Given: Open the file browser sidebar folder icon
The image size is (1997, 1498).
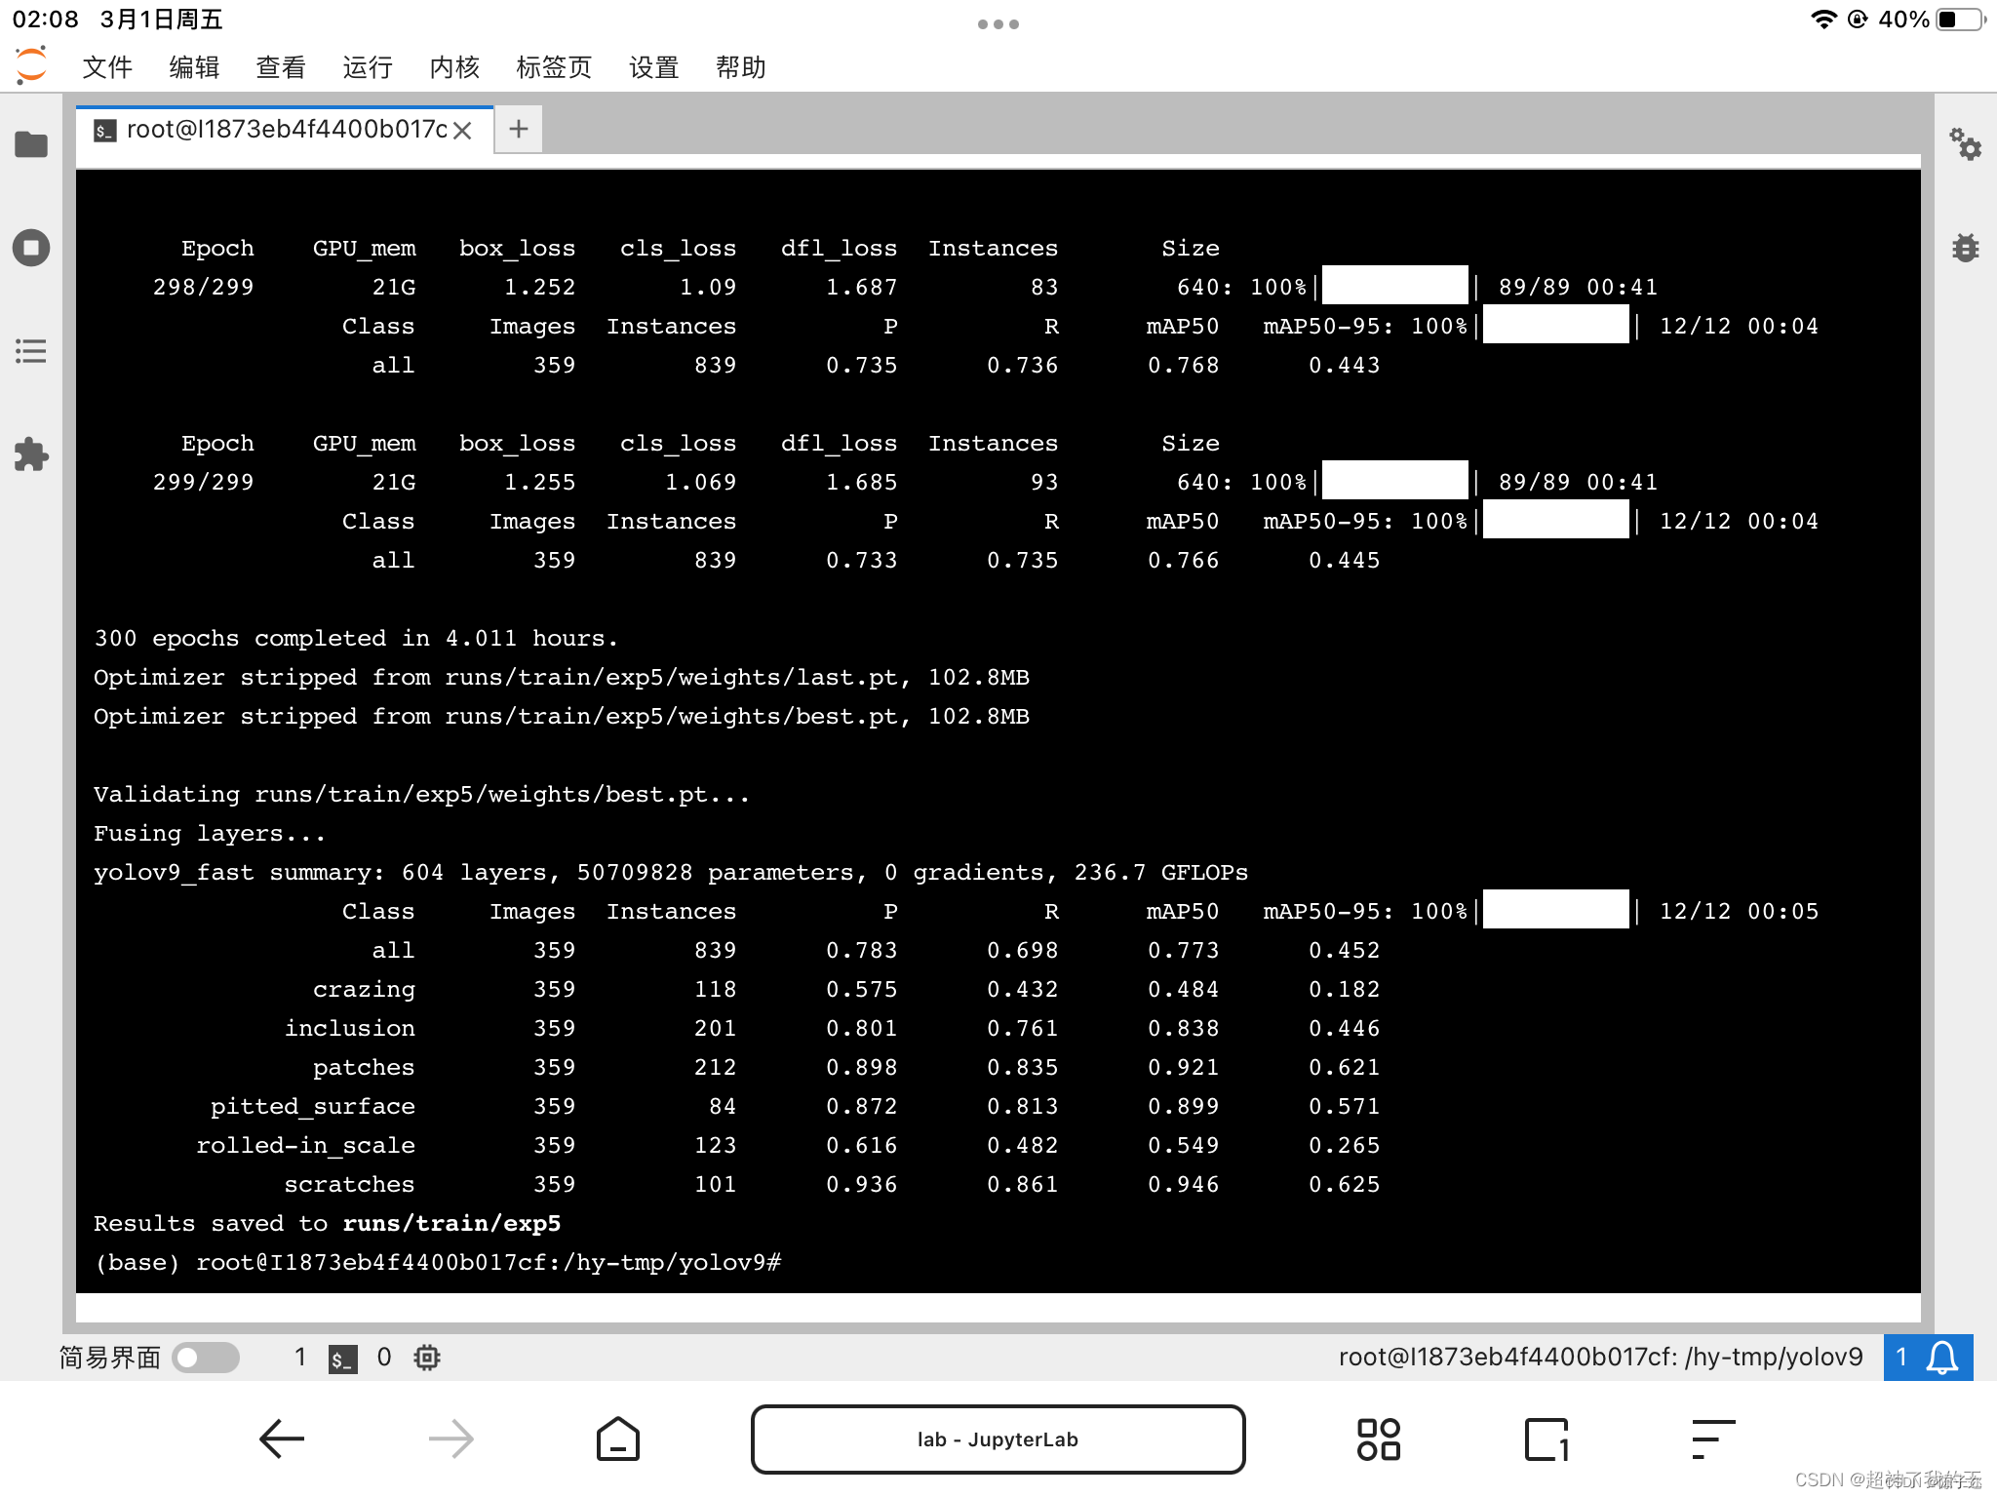Looking at the screenshot, I should tap(31, 144).
